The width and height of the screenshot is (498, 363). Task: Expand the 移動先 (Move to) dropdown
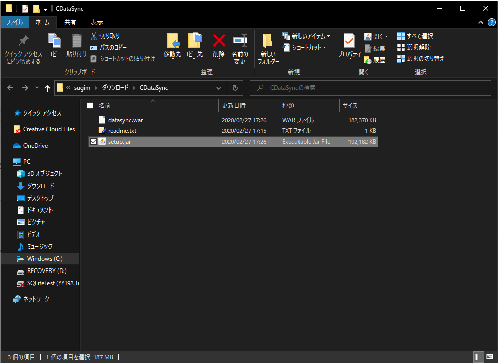(x=172, y=59)
